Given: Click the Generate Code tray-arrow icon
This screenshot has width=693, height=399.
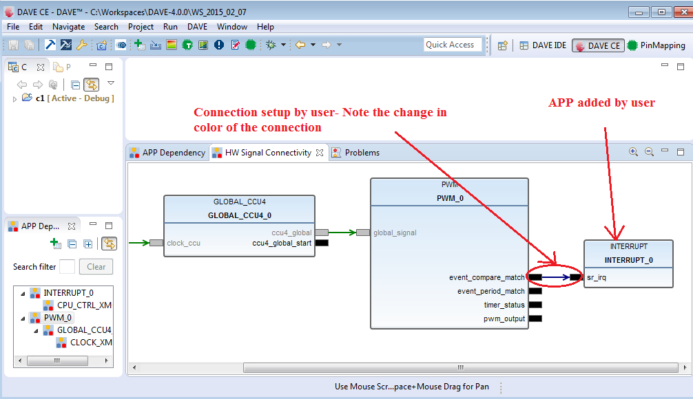Looking at the screenshot, I should [x=156, y=45].
